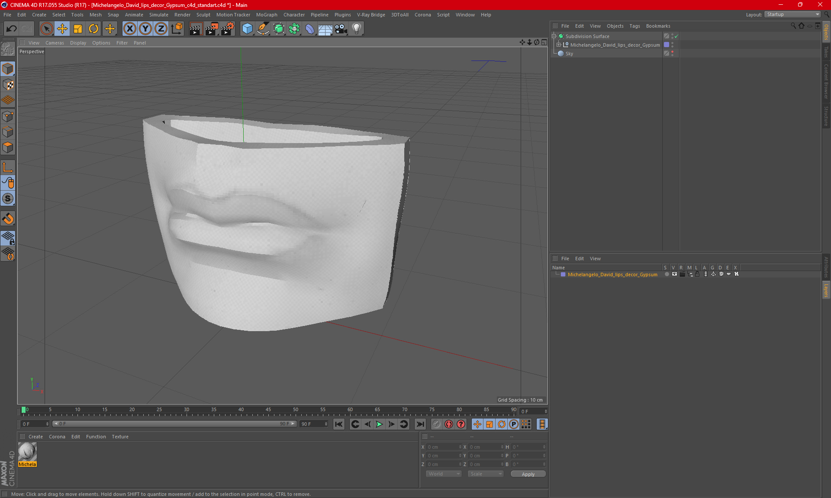The height and width of the screenshot is (498, 831).
Task: Switch to Edges mode
Action: pyautogui.click(x=8, y=132)
